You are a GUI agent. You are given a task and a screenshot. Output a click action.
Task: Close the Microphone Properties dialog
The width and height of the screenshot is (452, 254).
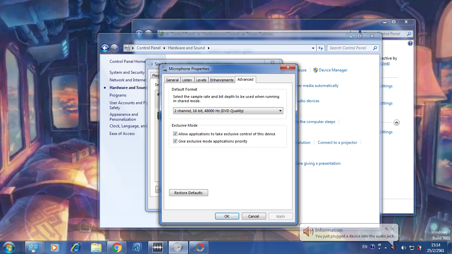(x=288, y=67)
